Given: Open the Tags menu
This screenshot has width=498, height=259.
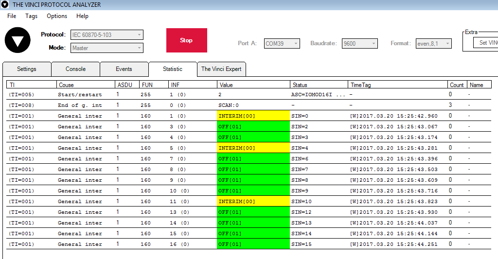Looking at the screenshot, I should [32, 16].
